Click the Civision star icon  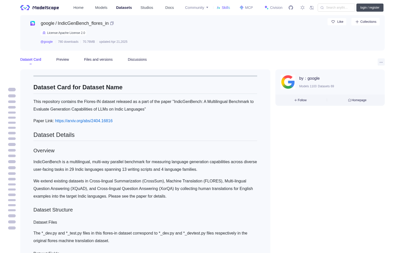(266, 8)
